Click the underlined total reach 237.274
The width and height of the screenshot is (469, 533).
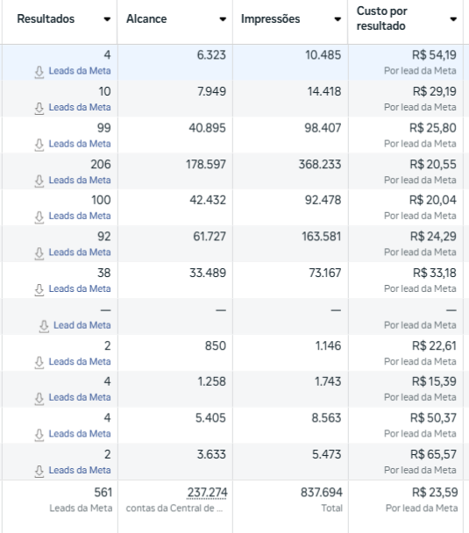207,492
